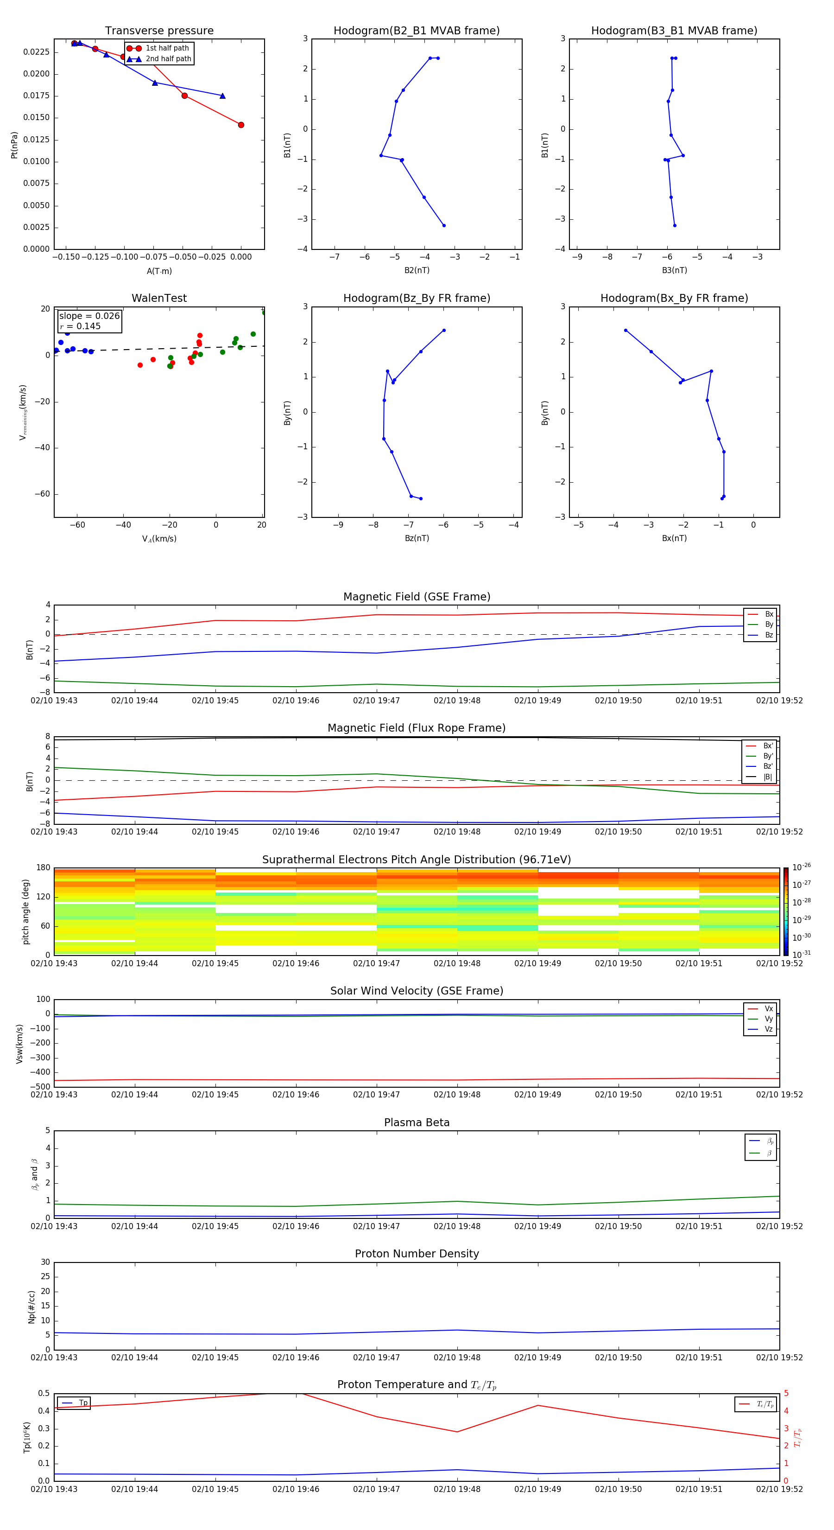Click the "Np(#/cc)" axis label
The width and height of the screenshot is (834, 1530).
[x=32, y=1306]
